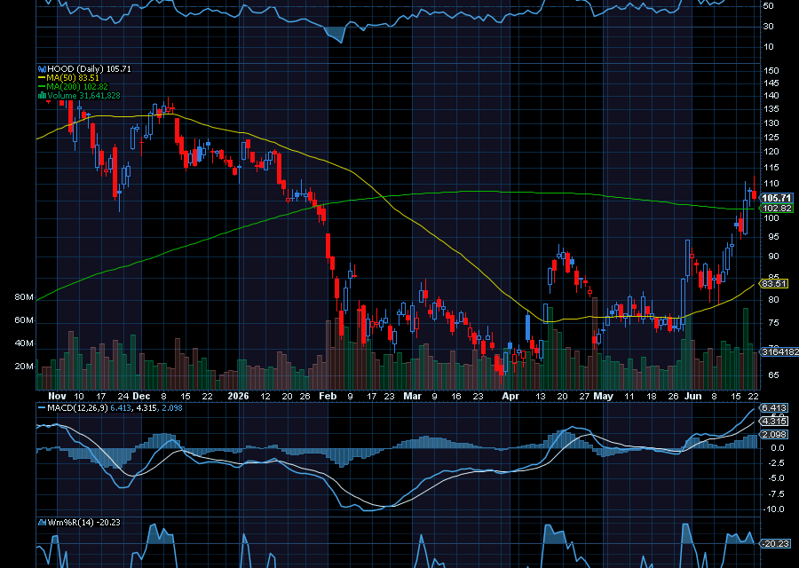Click the 60M volume axis label
This screenshot has width=799, height=568.
click(24, 320)
